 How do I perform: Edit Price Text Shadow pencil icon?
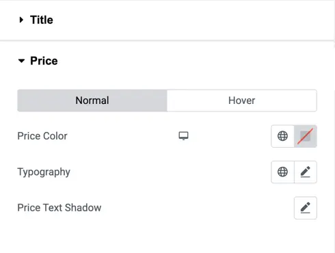(x=306, y=208)
